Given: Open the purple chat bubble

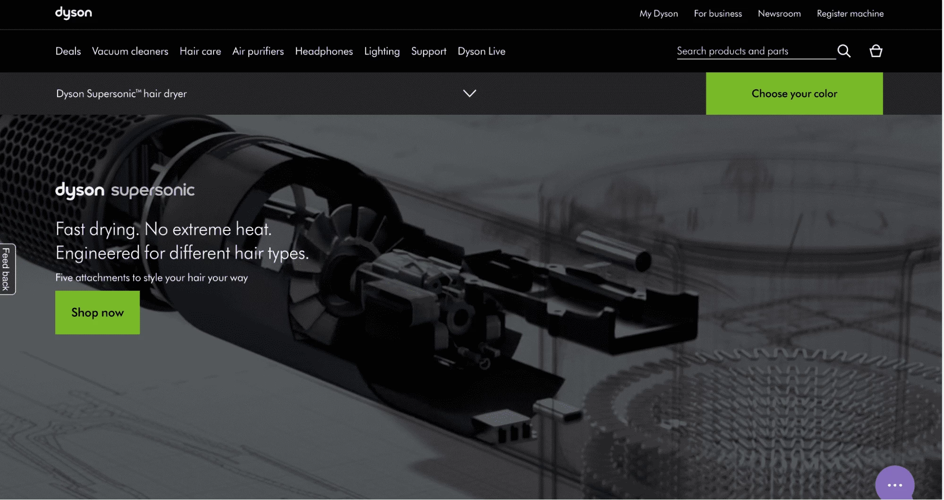Looking at the screenshot, I should tap(895, 483).
